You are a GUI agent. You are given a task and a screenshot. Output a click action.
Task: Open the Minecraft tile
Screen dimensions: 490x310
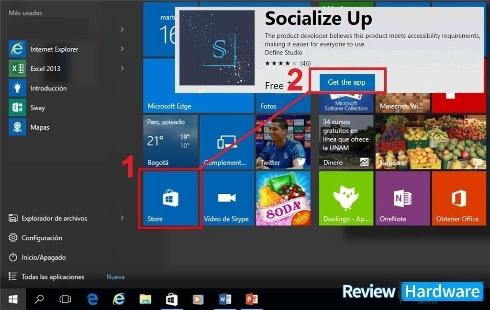pyautogui.click(x=402, y=102)
